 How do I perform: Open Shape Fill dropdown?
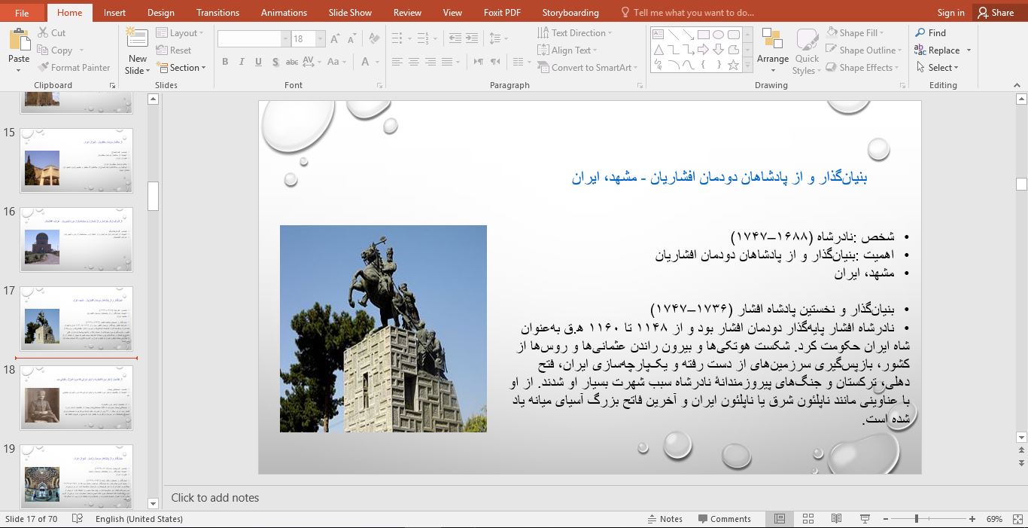(855, 33)
